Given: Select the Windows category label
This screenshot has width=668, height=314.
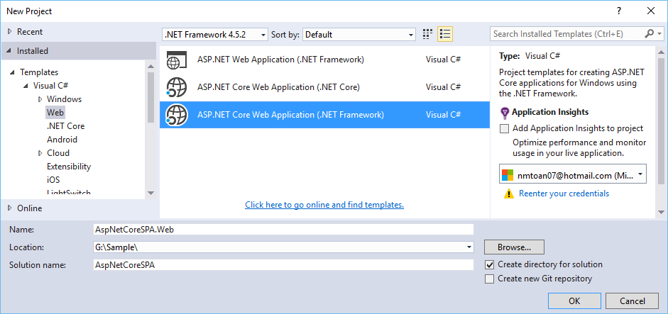Looking at the screenshot, I should (x=65, y=99).
